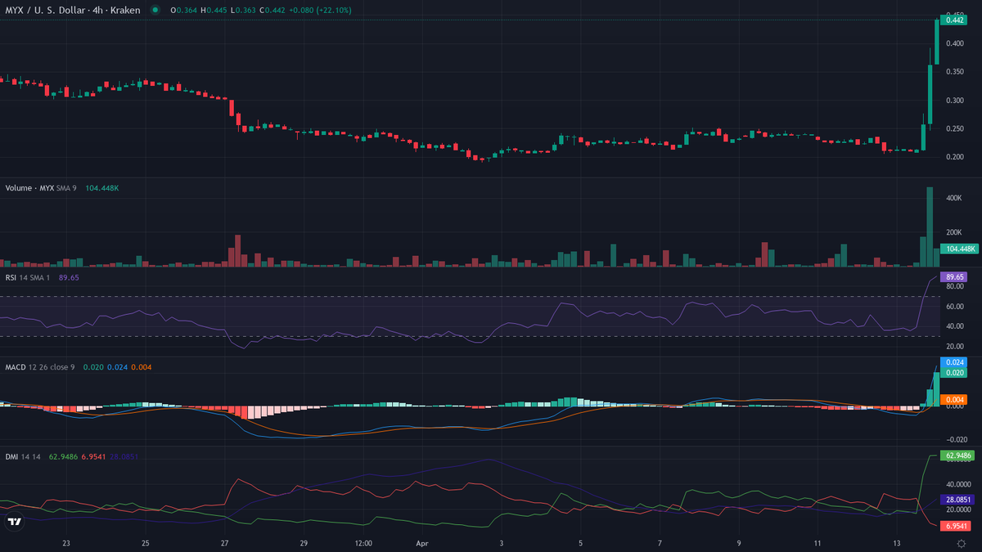Click the TradingView logo icon
This screenshot has height=552, width=982.
pyautogui.click(x=14, y=521)
